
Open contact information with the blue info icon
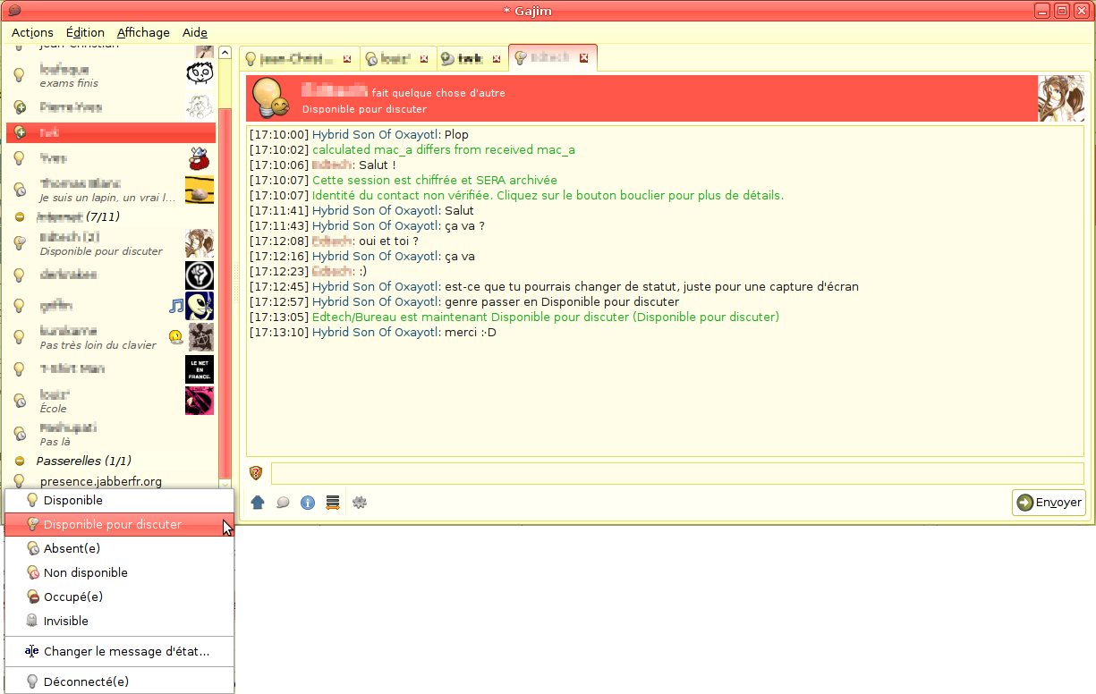point(308,503)
